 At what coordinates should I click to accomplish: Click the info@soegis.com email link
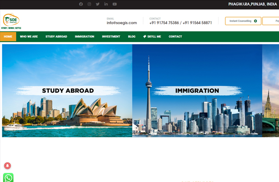122,23
